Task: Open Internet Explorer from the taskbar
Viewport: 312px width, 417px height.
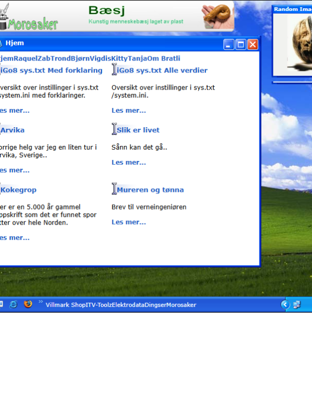Action: [x=14, y=304]
